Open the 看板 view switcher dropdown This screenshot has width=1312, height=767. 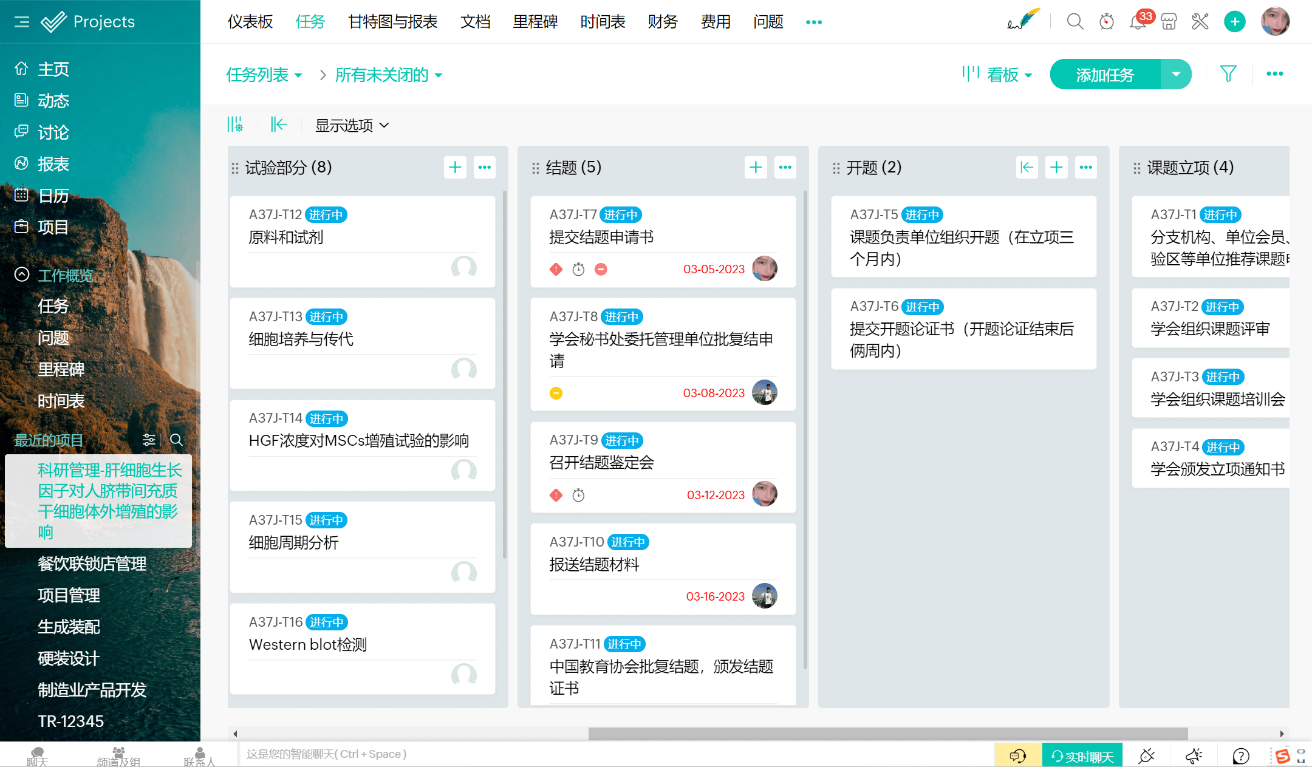[1003, 75]
